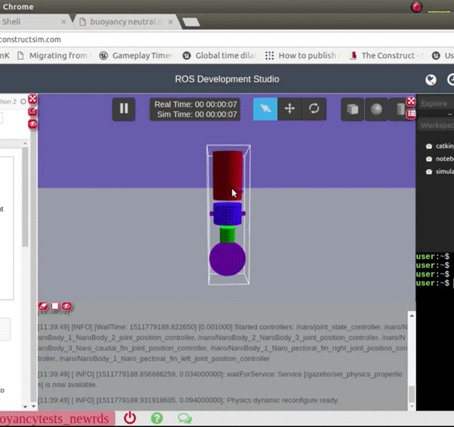Viewport: 454px width, 427px height.
Task: Click the Physics dynamic reconfigure ready log line
Action: pyautogui.click(x=188, y=401)
